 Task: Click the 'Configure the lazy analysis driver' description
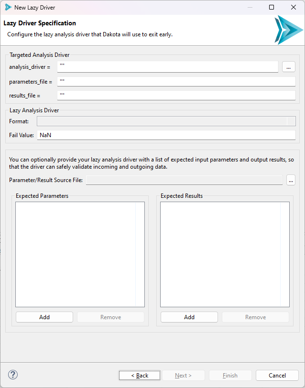click(90, 34)
